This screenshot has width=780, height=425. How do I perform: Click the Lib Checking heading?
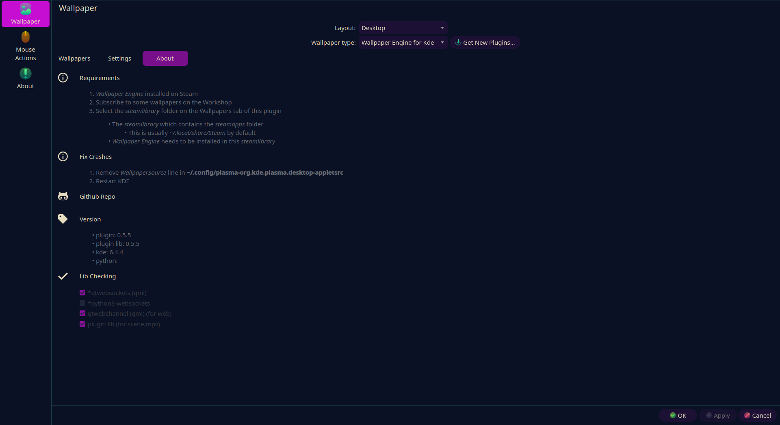pyautogui.click(x=97, y=276)
